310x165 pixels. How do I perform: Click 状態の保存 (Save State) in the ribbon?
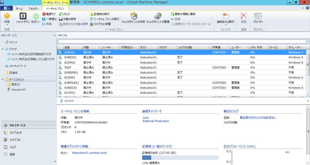[x=67, y=19]
